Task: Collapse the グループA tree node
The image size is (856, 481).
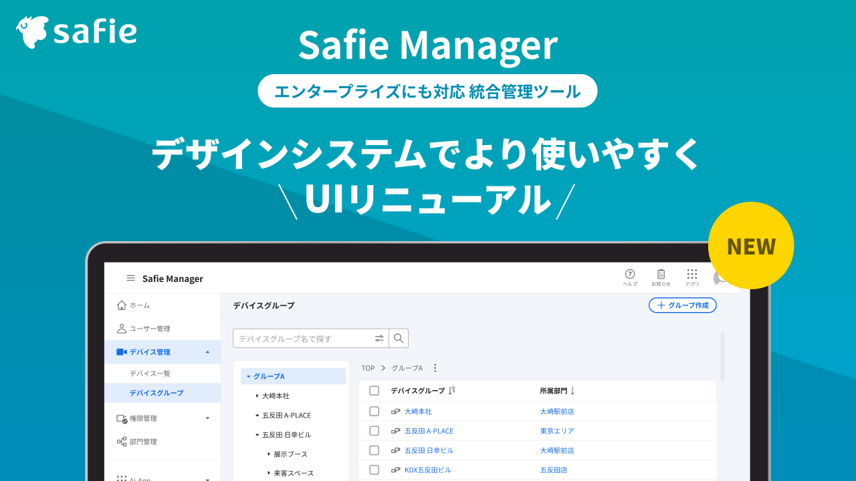Action: [x=247, y=376]
